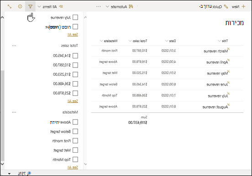Enable the First month Metadata filter checkbox
The height and width of the screenshot is (176, 252).
click(75, 141)
